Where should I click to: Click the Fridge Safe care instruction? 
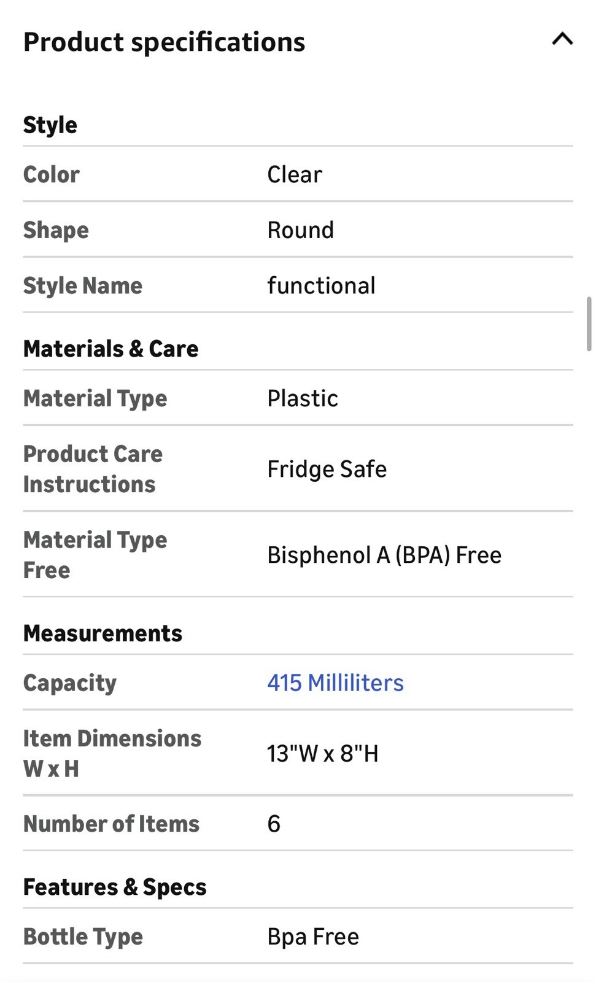(327, 470)
